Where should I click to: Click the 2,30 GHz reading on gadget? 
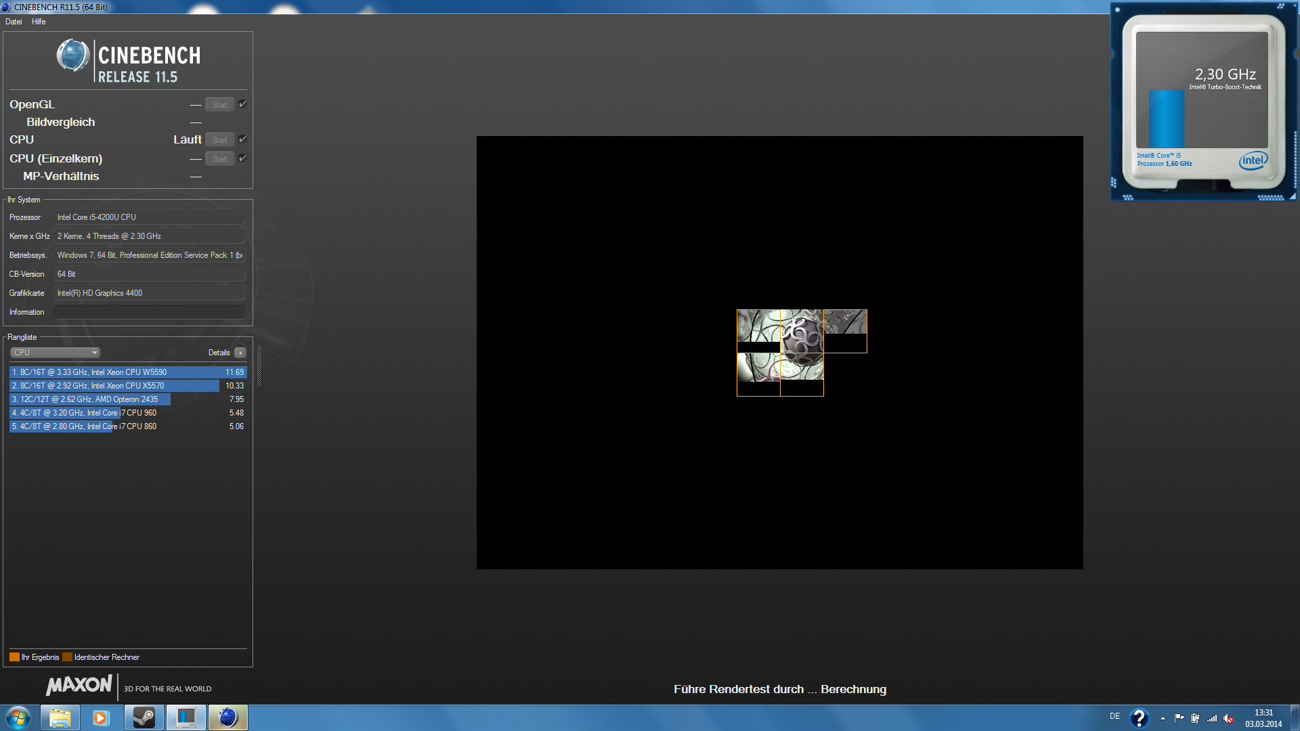[1225, 74]
